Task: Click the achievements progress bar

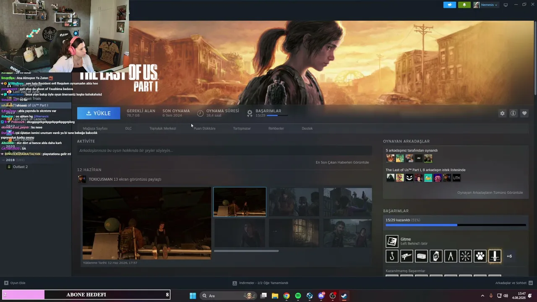Action: coord(456,225)
